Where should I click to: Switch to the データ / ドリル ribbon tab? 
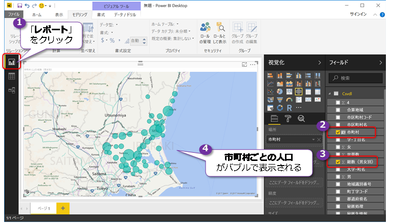[125, 15]
